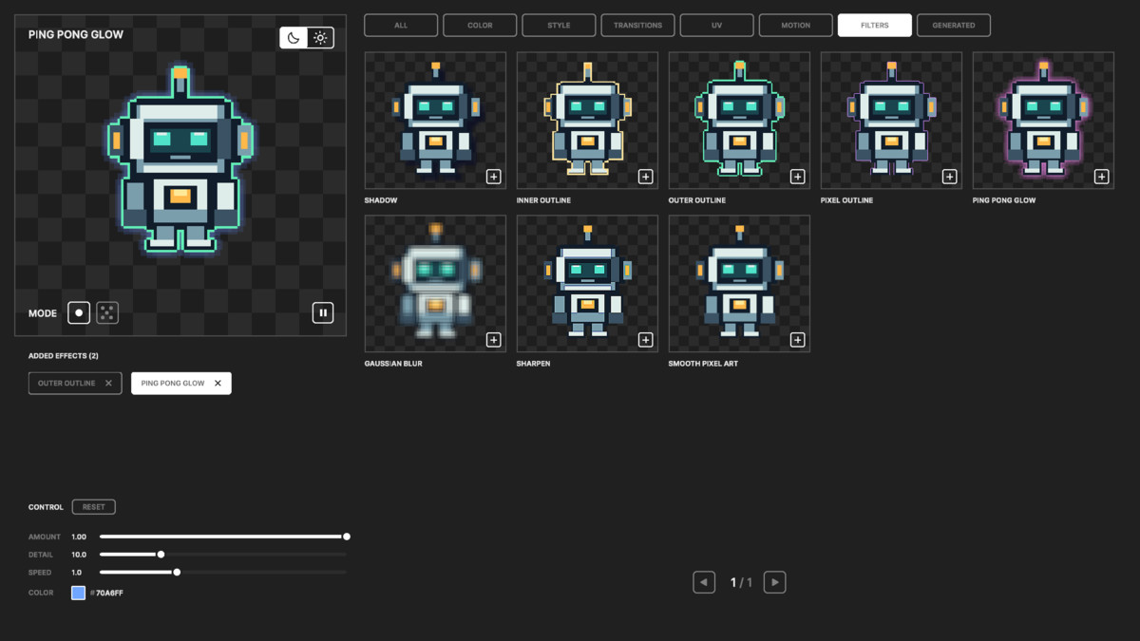1140x641 pixels.
Task: Add the Smooth Pixel Art effect via plus icon
Action: [x=797, y=340]
